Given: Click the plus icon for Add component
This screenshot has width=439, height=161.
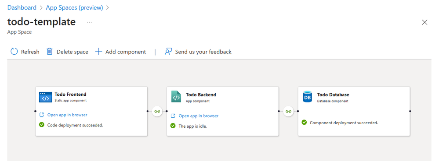Looking at the screenshot, I should tap(98, 52).
